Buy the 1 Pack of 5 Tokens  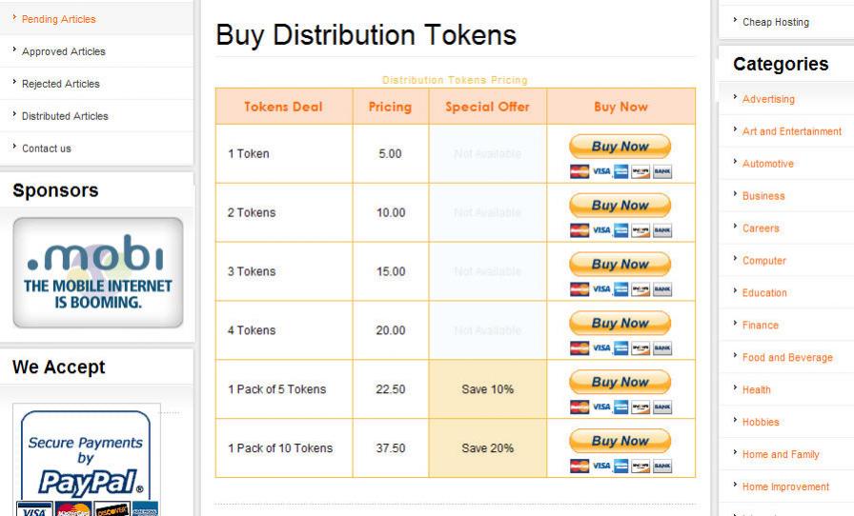coord(620,383)
